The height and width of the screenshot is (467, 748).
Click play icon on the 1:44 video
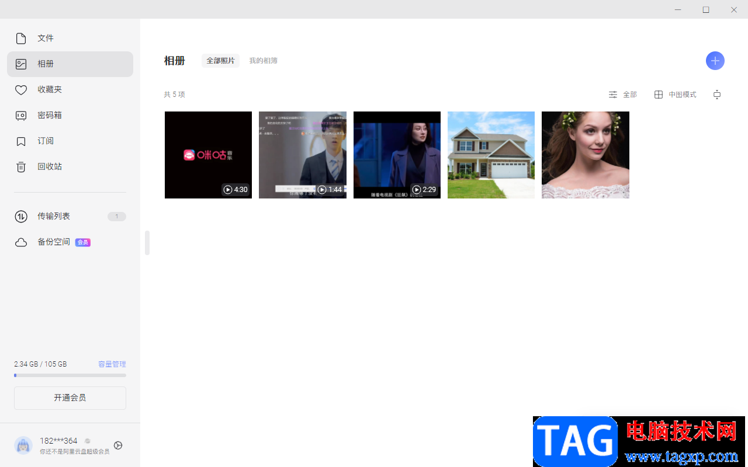(x=322, y=190)
